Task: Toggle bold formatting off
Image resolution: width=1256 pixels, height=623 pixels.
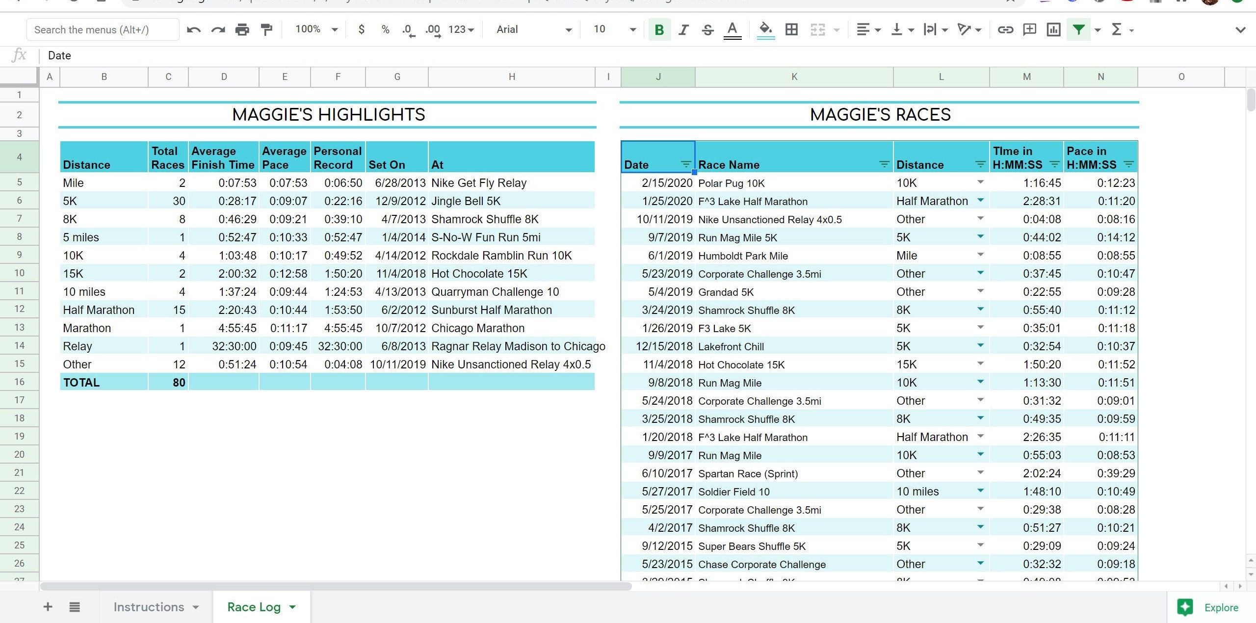Action: pyautogui.click(x=659, y=29)
